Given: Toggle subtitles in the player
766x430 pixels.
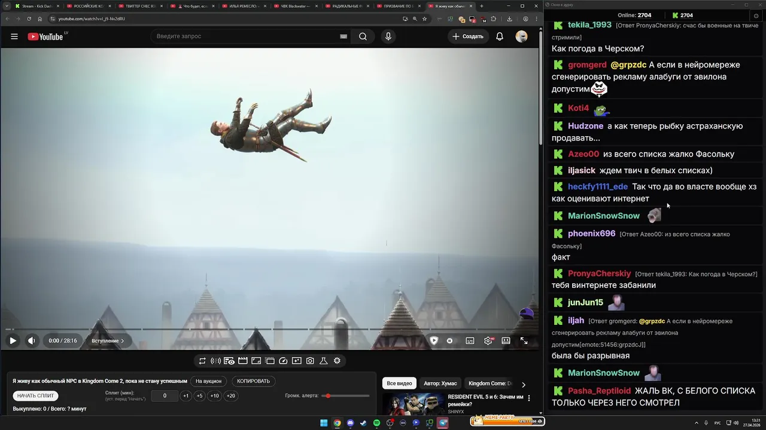Looking at the screenshot, I should tap(470, 340).
